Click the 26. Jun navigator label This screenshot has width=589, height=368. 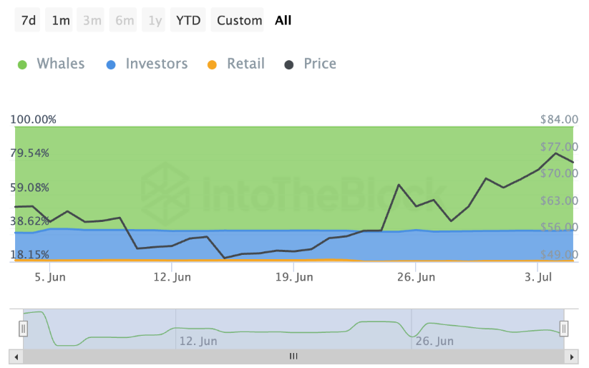click(434, 341)
